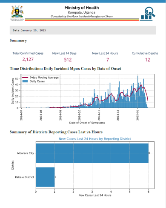
Task: Click the New Cases by Reporting District title
Action: coord(95,139)
